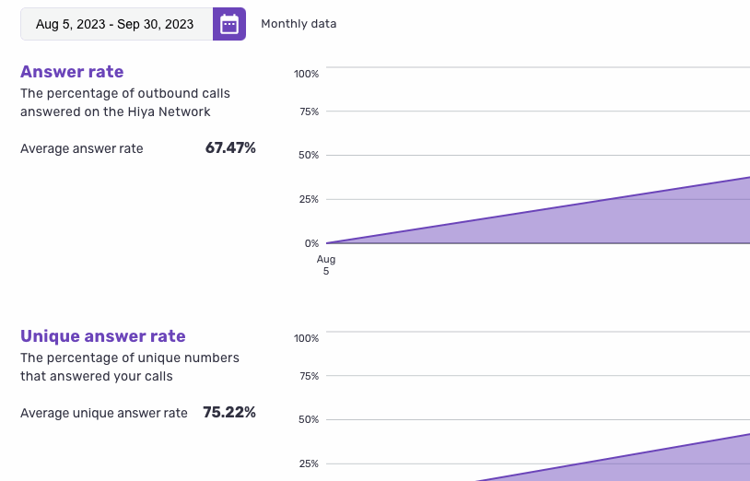Select the Answer rate heading
Image resolution: width=750 pixels, height=481 pixels.
click(x=72, y=72)
